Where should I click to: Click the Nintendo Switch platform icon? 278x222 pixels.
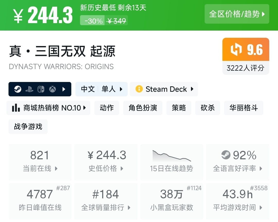(x=41, y=89)
